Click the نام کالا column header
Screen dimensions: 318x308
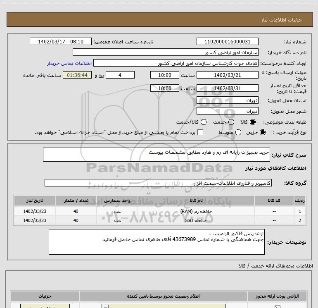click(x=196, y=201)
